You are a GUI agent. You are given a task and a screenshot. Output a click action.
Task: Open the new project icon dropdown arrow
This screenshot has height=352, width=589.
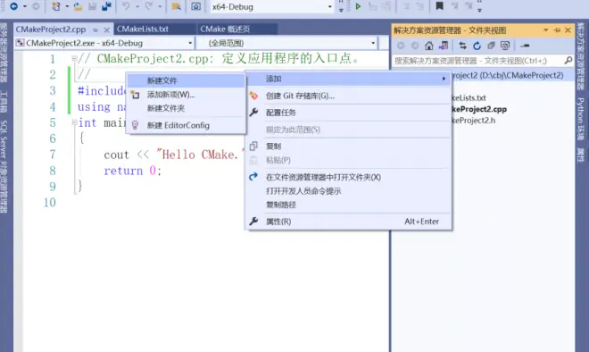67,6
